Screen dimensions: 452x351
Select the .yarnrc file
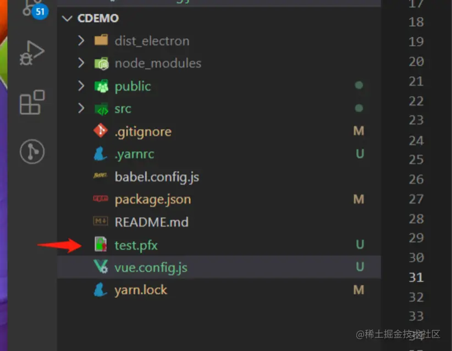point(134,154)
